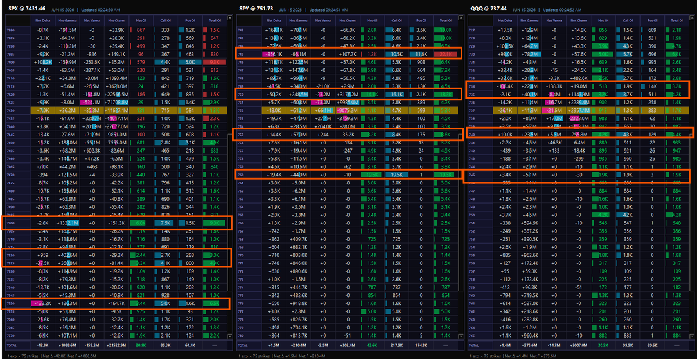Select strike 734 row label in QQQ panel
697x359 pixels.
pyautogui.click(x=472, y=85)
